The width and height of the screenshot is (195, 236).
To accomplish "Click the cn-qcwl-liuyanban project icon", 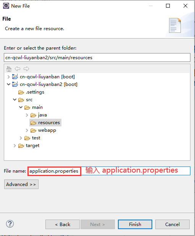I will click(15, 77).
